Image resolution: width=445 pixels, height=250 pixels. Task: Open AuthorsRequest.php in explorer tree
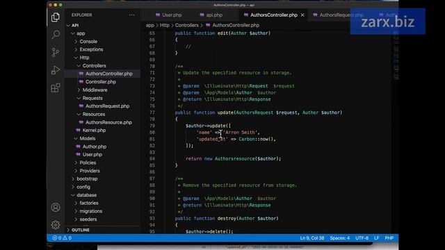point(108,106)
